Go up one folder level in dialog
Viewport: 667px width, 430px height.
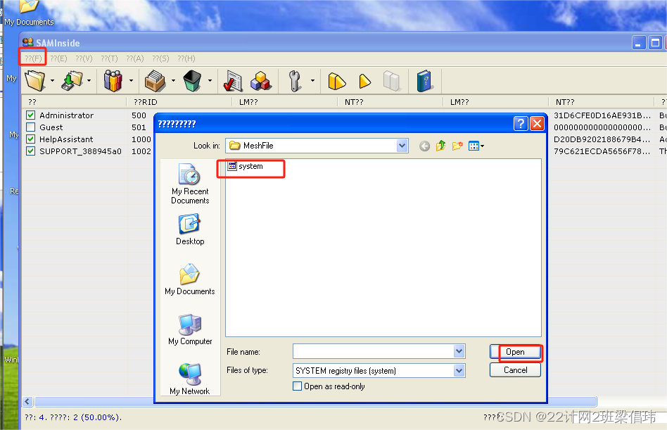click(x=440, y=146)
